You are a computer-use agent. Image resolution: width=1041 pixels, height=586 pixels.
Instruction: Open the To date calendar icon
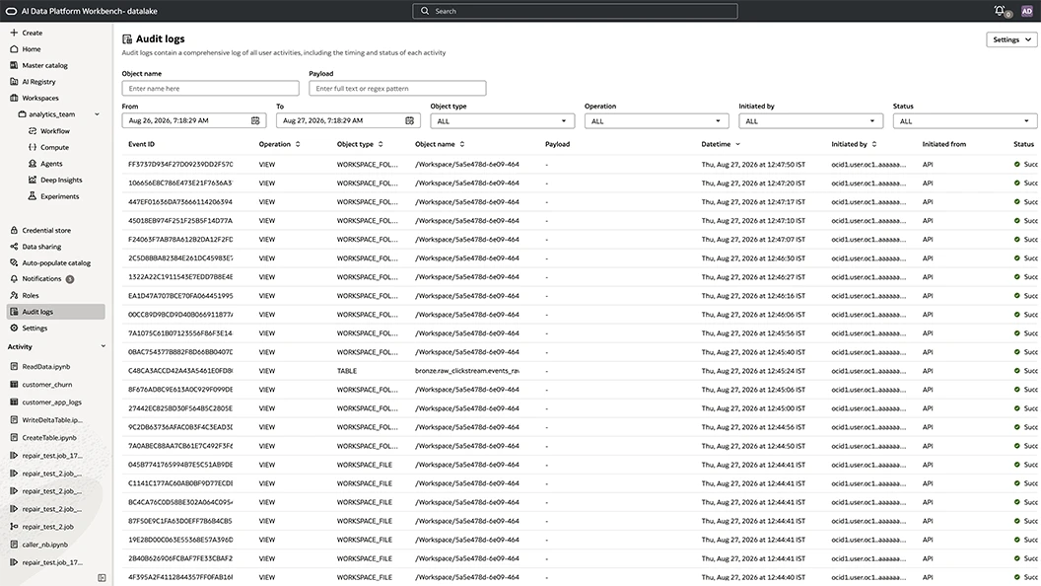pos(410,121)
